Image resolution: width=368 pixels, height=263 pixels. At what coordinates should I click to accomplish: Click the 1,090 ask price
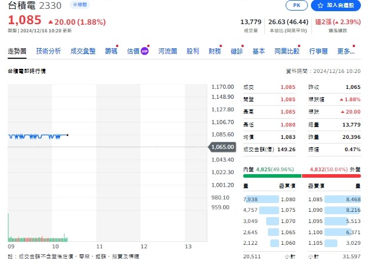click(316, 210)
